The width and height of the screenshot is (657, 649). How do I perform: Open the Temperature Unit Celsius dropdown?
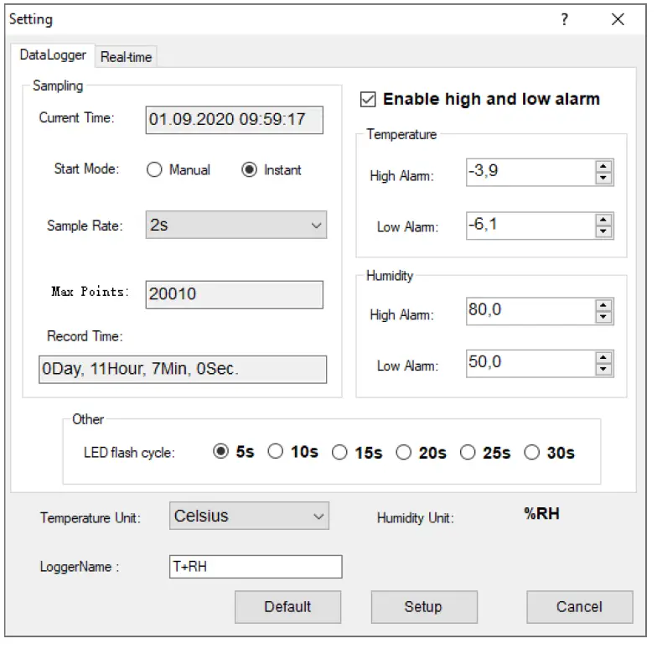(x=250, y=517)
